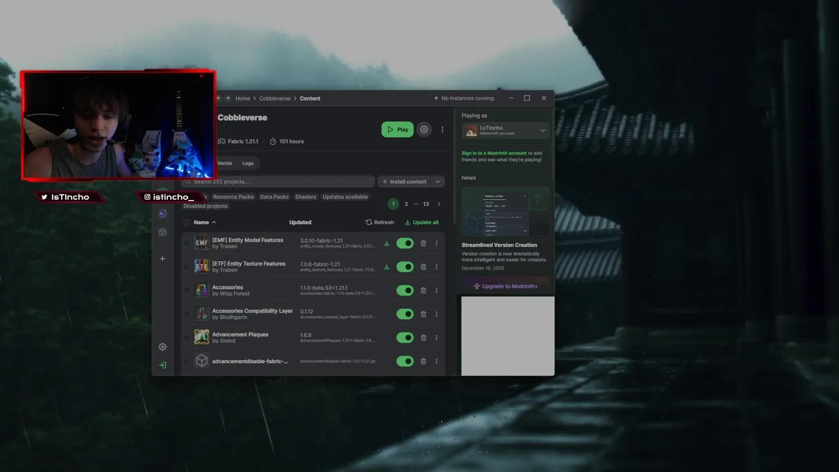Delete advancementdisable-fabric with the trash icon

[423, 361]
